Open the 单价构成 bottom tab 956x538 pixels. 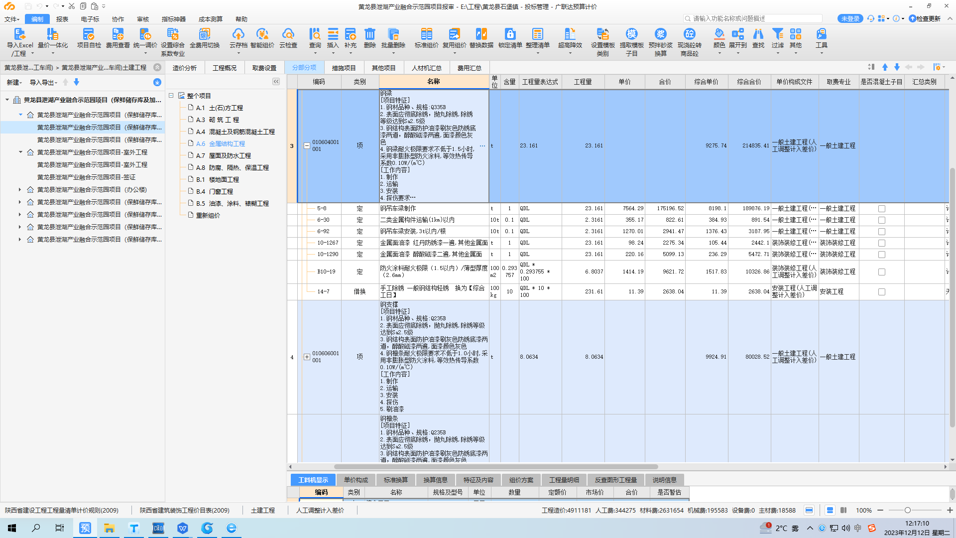click(356, 480)
